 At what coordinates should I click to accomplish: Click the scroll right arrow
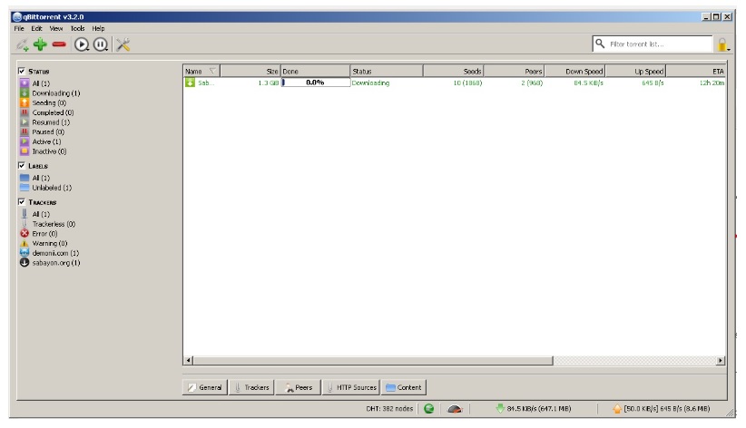click(721, 361)
